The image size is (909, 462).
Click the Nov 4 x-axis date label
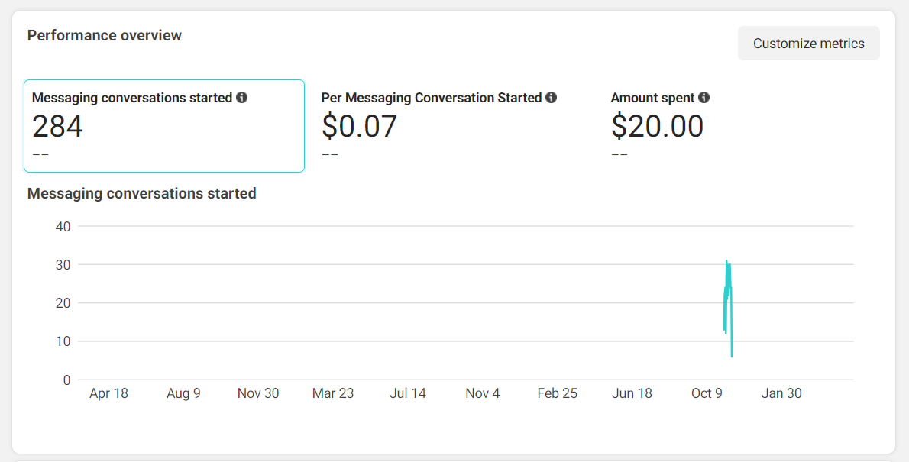click(483, 393)
